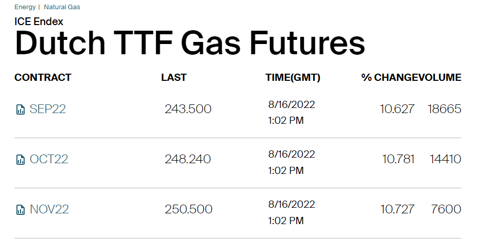Click the chart icon beside SEP22
The width and height of the screenshot is (480, 242).
(x=21, y=109)
